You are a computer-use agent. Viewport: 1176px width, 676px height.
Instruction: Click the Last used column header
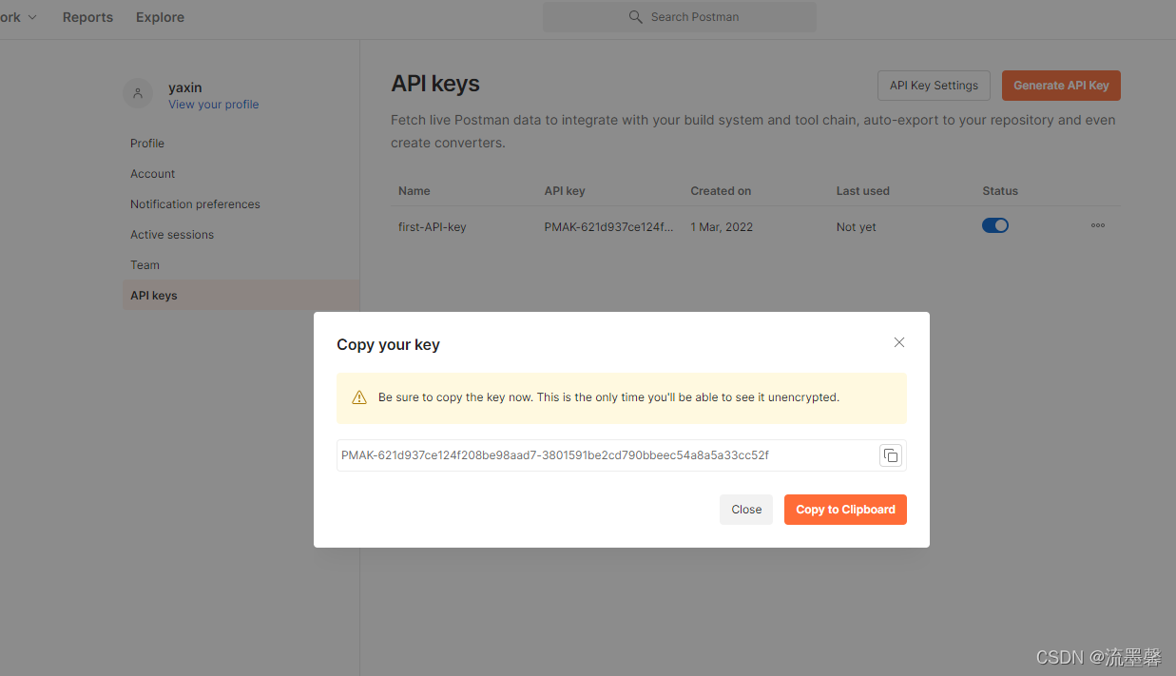click(863, 191)
